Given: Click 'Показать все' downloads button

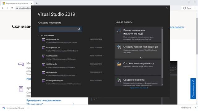Looking at the screenshot, I should coord(186,108).
